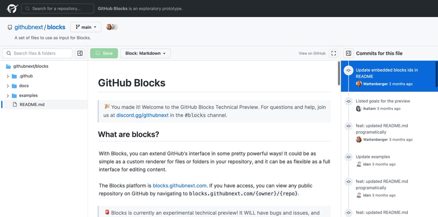Expand the docs folder chevron
Image resolution: width=438 pixels, height=217 pixels.
pos(8,86)
